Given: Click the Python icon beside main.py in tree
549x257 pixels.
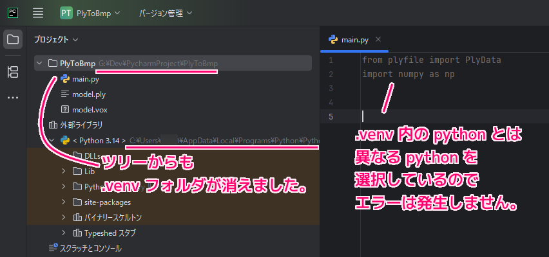Looking at the screenshot, I should coord(65,79).
